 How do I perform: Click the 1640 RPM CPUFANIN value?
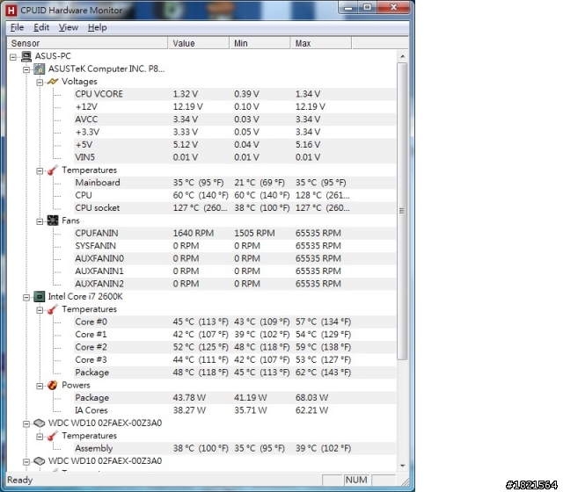(194, 233)
